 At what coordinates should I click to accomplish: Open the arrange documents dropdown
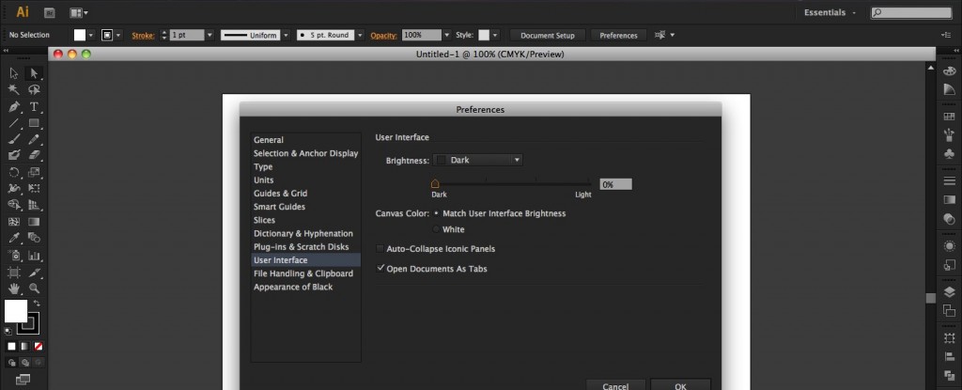point(79,12)
